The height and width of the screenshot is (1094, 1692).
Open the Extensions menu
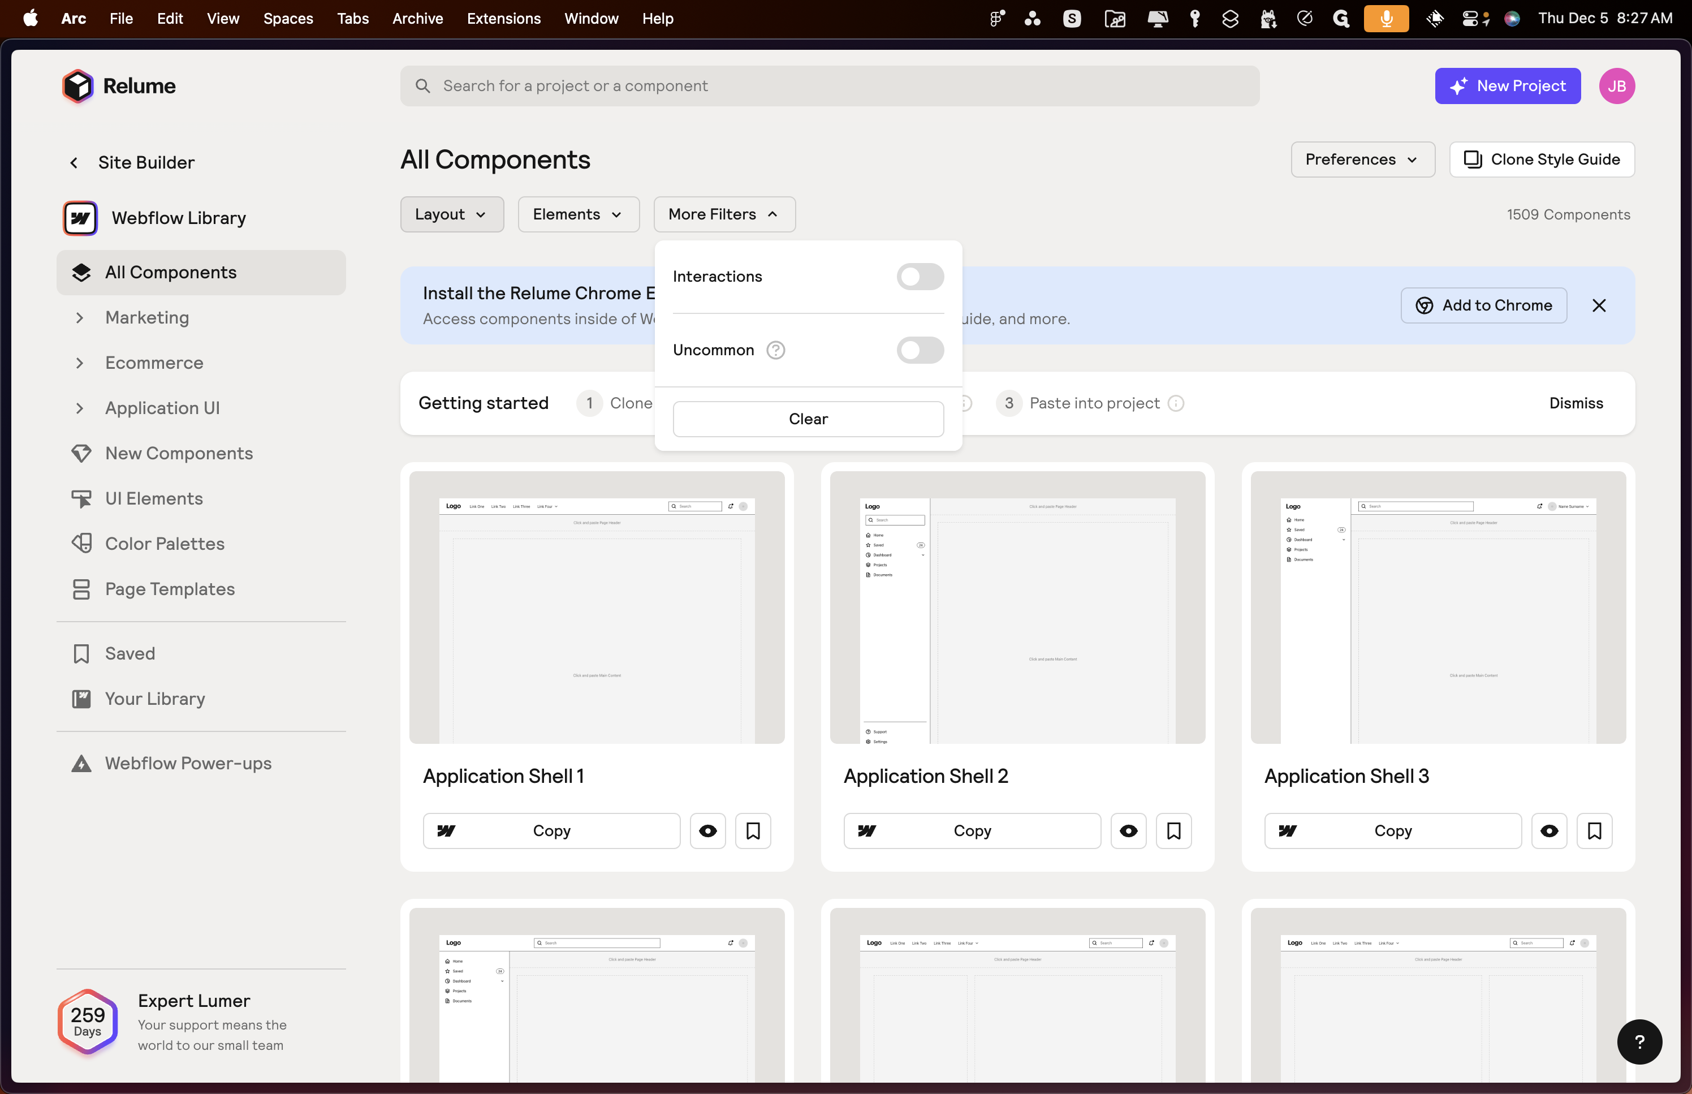[503, 19]
